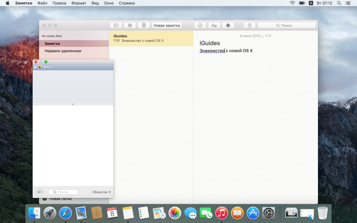Select the Фото row in media browser
The width and height of the screenshot is (357, 223).
click(x=73, y=67)
